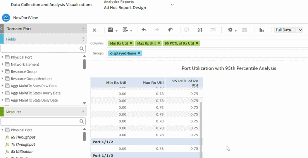Click the Max Rx Util table header
The image size is (308, 158).
pos(147,82)
